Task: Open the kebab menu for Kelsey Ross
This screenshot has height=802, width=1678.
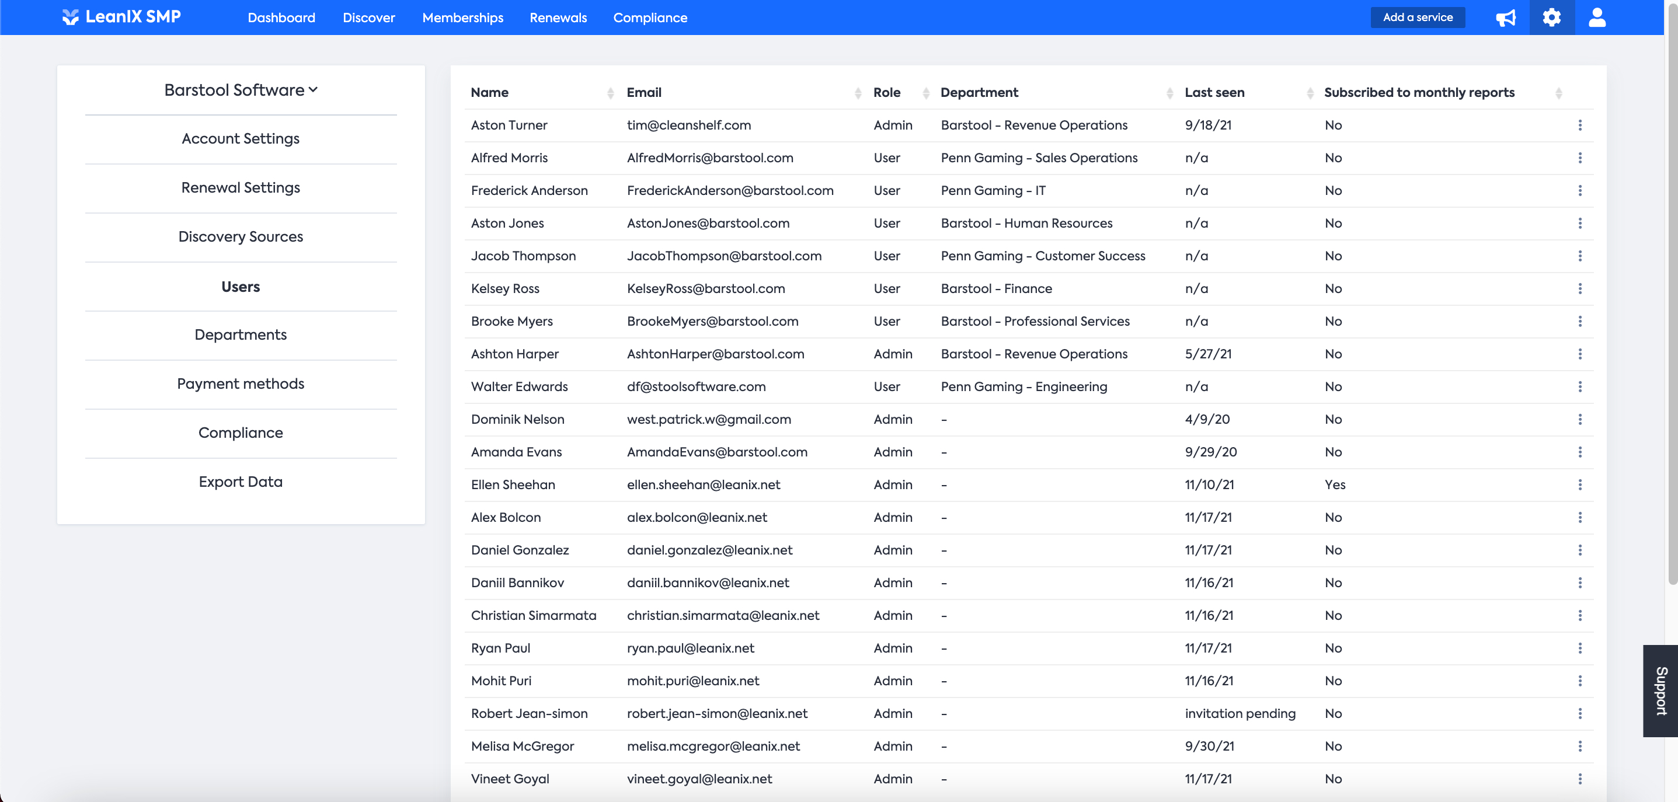Action: [x=1580, y=288]
